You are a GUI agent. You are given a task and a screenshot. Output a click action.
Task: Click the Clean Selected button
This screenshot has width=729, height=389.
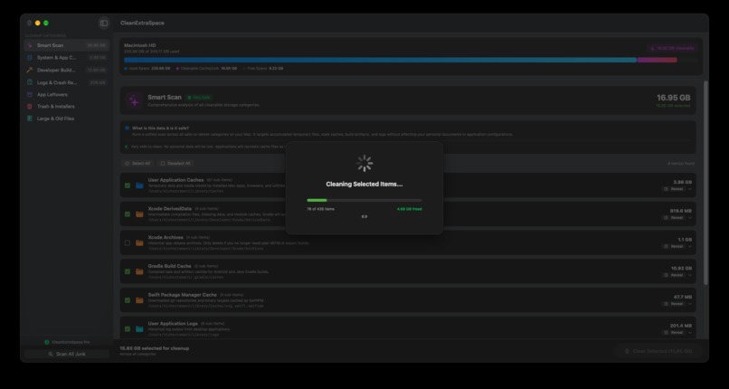(x=658, y=351)
